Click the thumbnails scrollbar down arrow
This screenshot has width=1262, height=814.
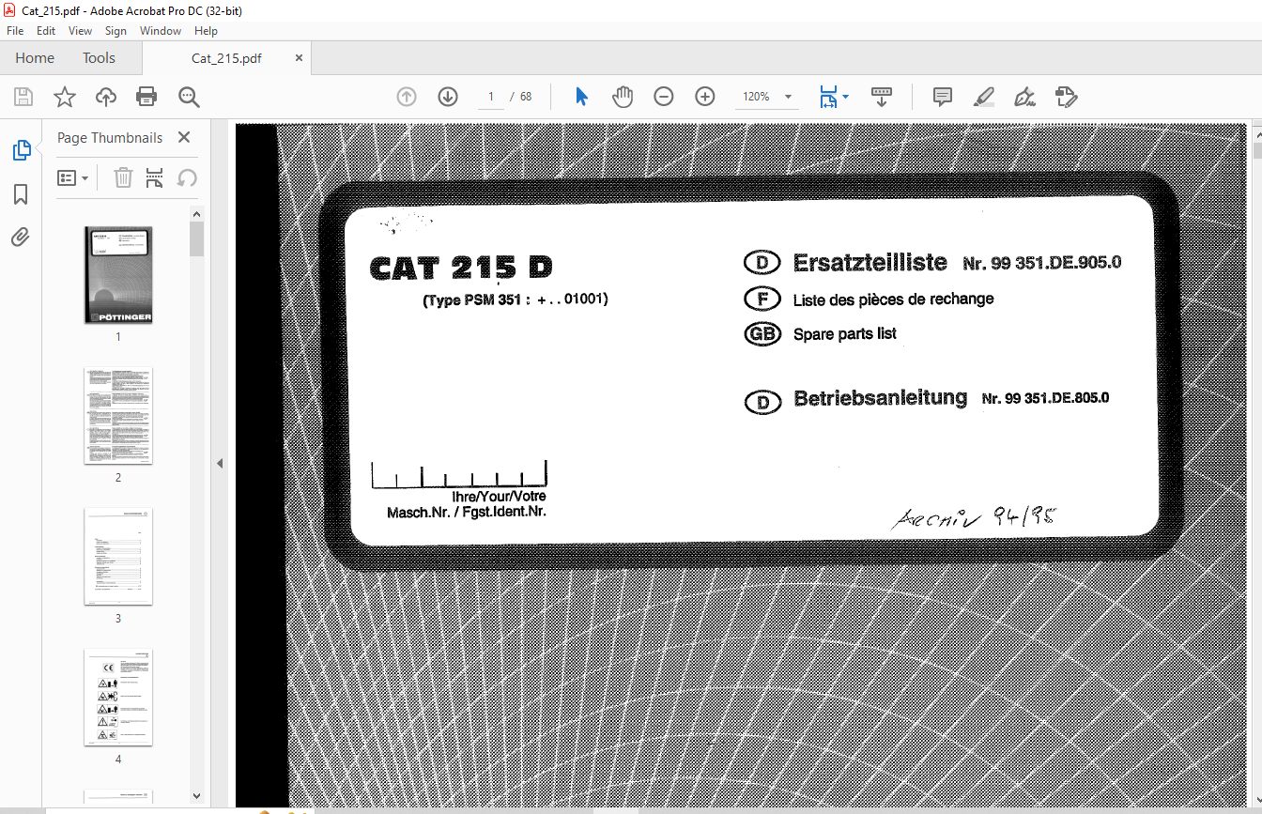click(x=196, y=796)
